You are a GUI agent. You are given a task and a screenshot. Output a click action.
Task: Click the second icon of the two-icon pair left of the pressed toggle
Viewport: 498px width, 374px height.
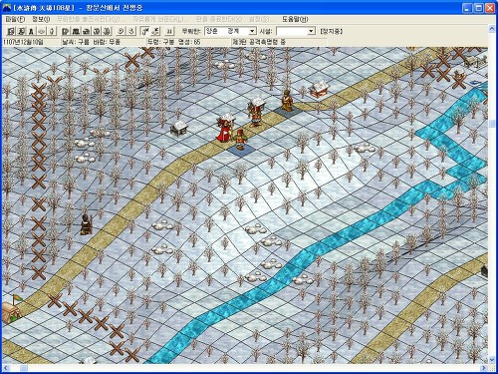pyautogui.click(x=131, y=31)
